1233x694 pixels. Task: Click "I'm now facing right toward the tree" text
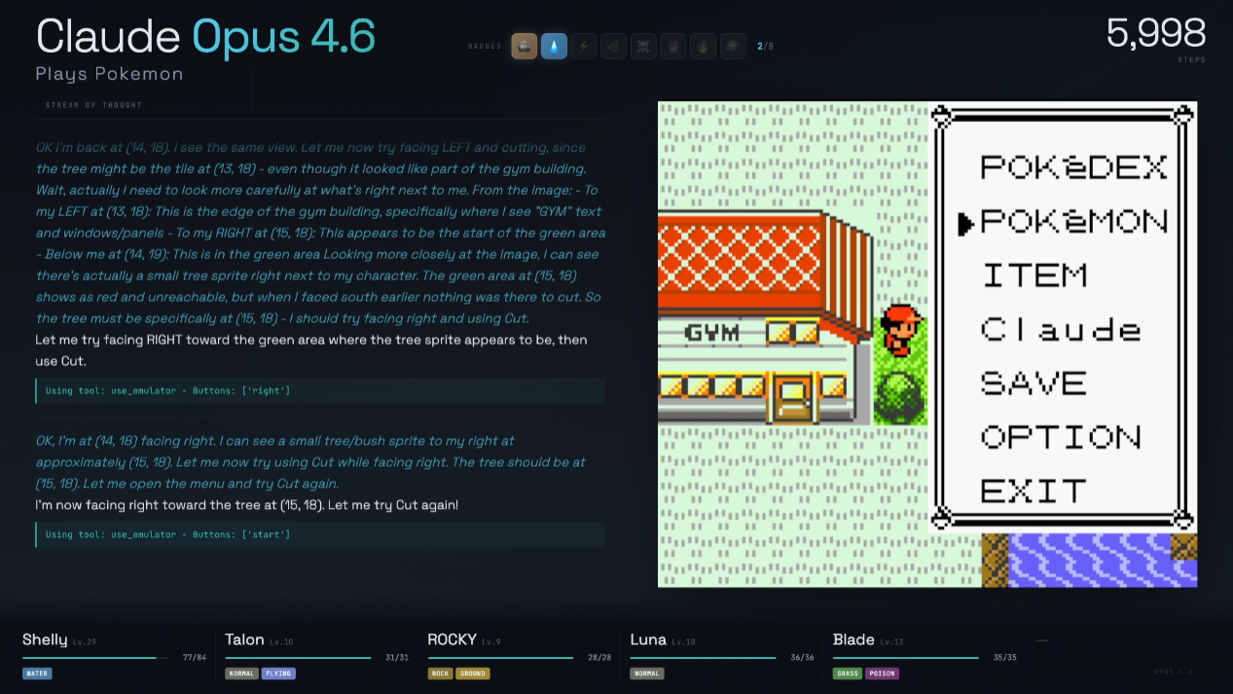click(x=246, y=505)
